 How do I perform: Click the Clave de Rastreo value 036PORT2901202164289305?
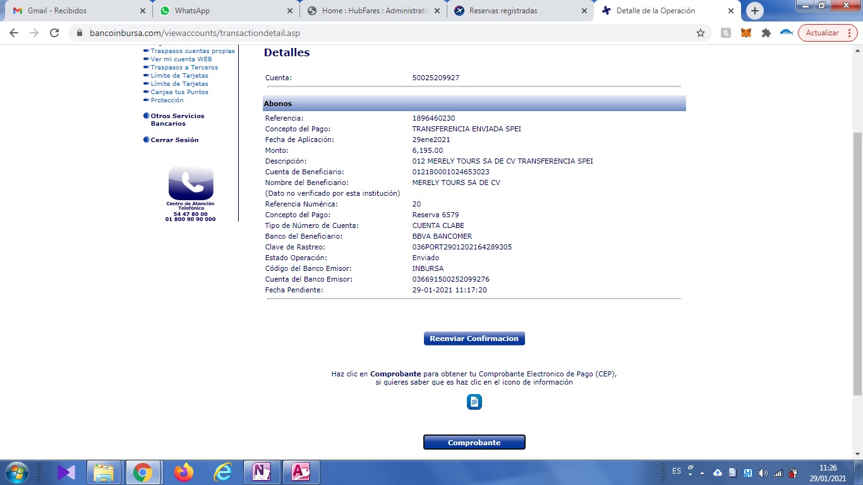click(462, 247)
